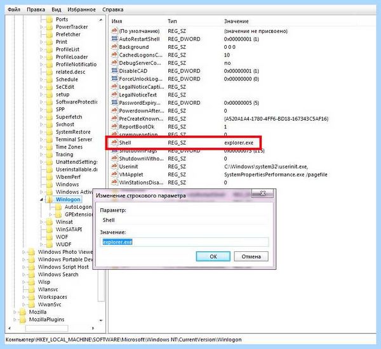Click the Тип column header
The height and width of the screenshot is (349, 381).
coord(172,22)
